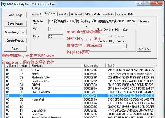
Task: Click the Close button in left panel
Action: point(15,49)
